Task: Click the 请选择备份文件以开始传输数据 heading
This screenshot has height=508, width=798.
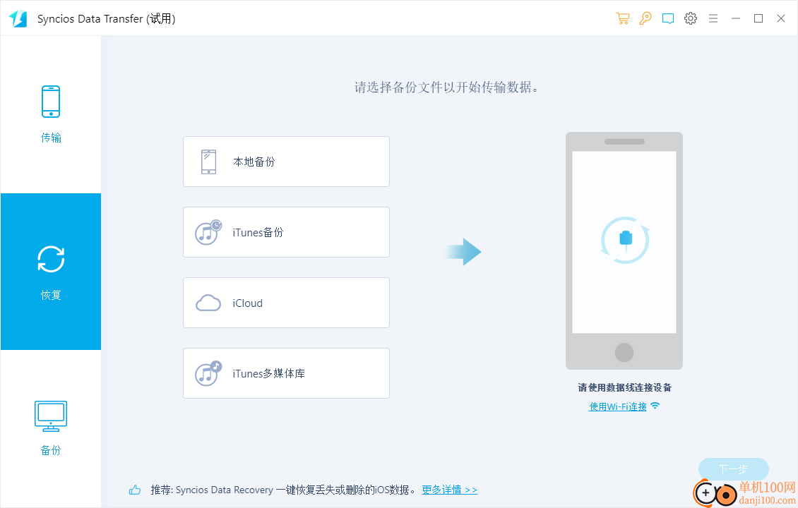Action: tap(446, 87)
